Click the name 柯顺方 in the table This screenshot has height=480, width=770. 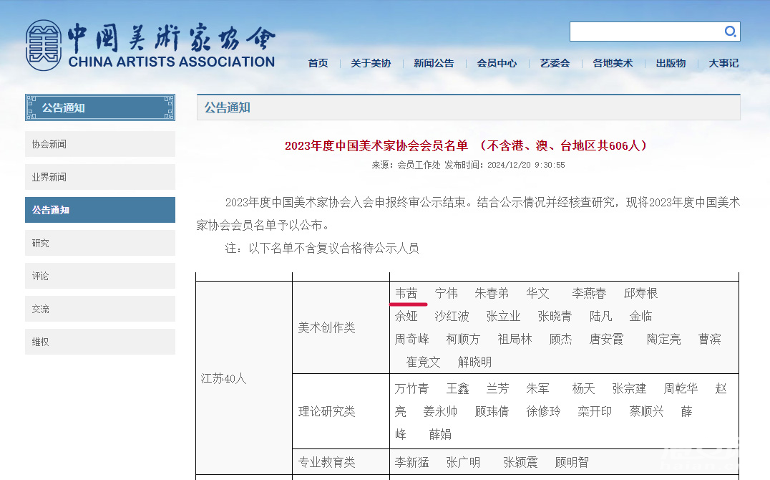coord(463,340)
